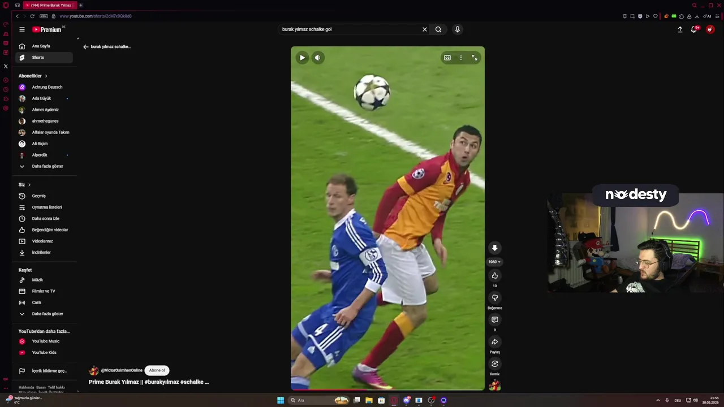Expand 'Daha fazla göster' under Keşfet
Screen dimensions: 724x407
(x=44, y=314)
